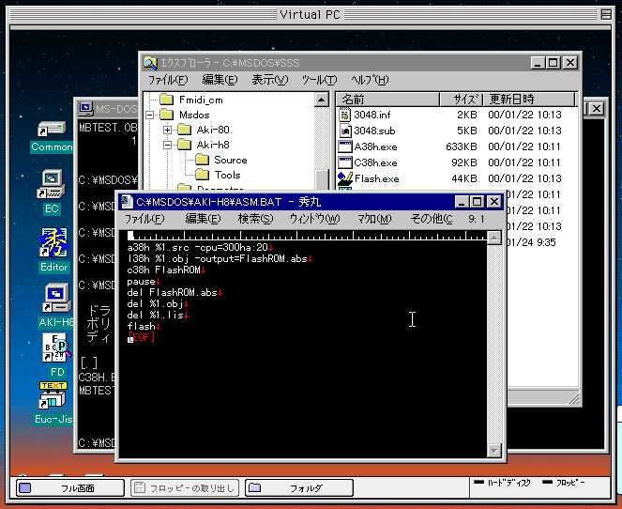Open Explorer 表示(V) menu

(270, 80)
